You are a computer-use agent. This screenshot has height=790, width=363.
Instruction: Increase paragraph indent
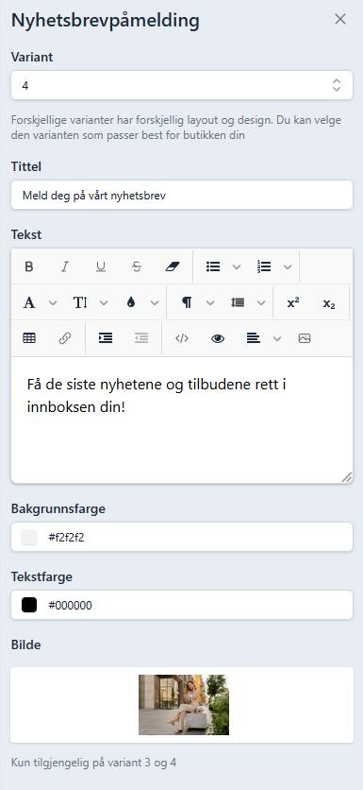(x=106, y=338)
